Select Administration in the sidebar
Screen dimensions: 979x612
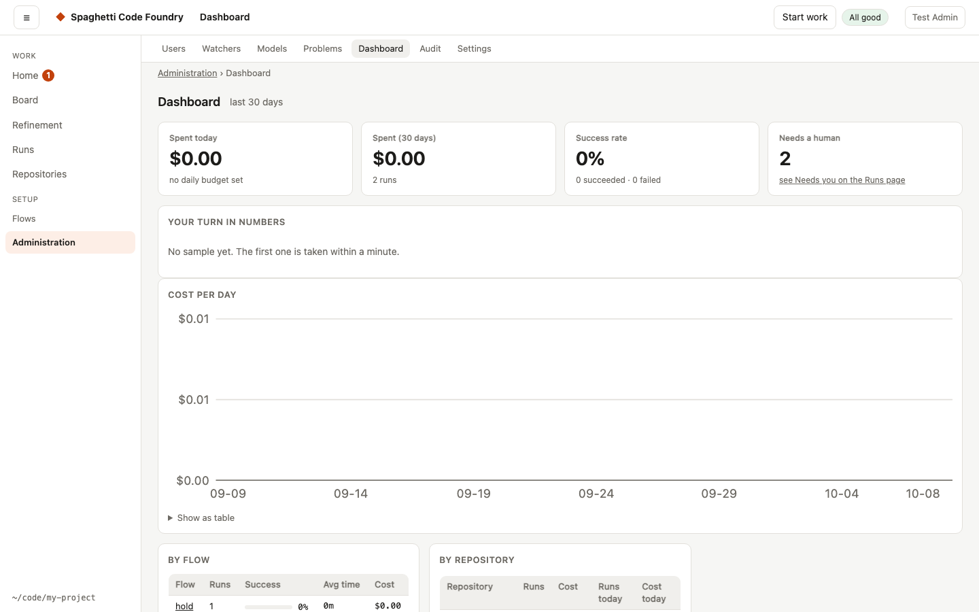point(70,243)
